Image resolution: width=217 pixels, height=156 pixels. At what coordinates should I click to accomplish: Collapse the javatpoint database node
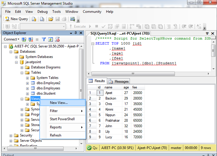(16, 62)
